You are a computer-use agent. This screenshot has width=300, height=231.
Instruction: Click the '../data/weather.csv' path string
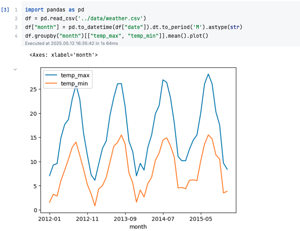point(110,19)
